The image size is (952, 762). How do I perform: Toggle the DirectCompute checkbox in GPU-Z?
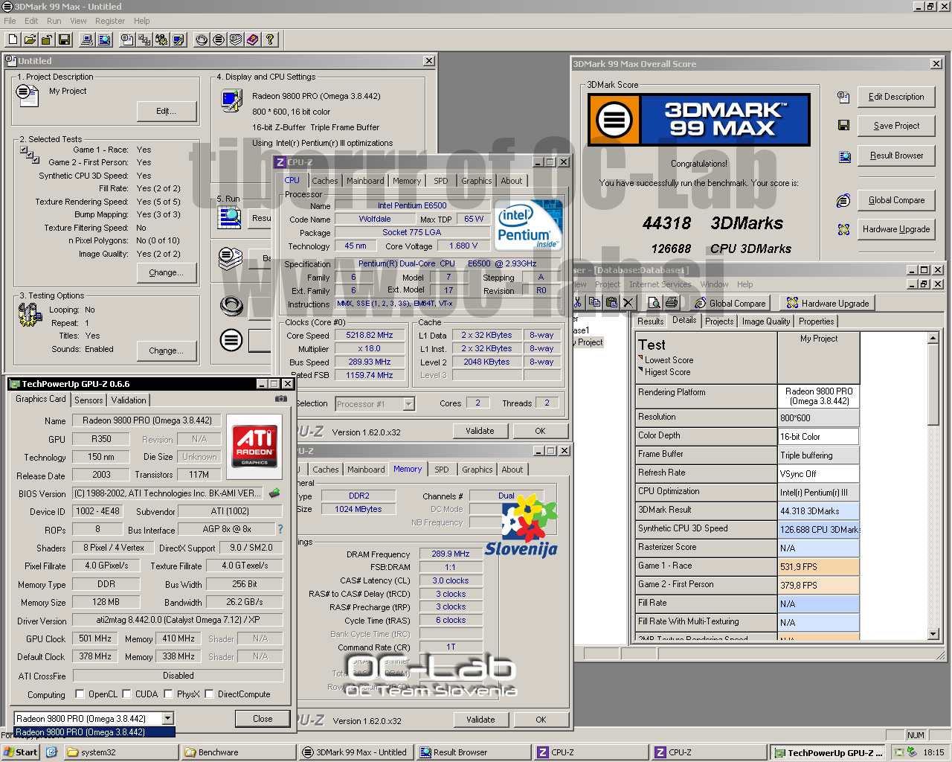(x=210, y=694)
